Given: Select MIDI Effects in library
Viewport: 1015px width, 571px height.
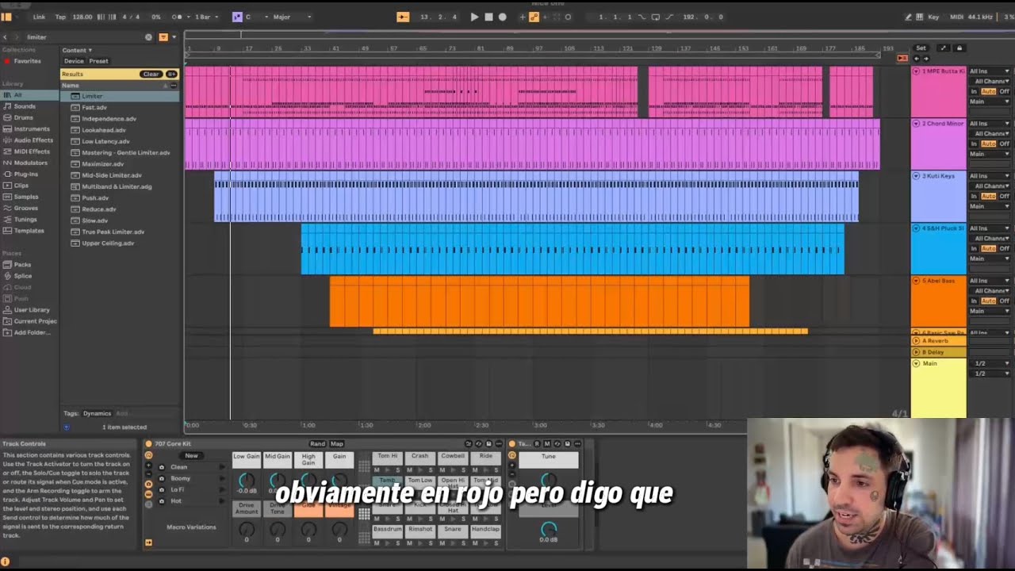Looking at the screenshot, I should (32, 151).
